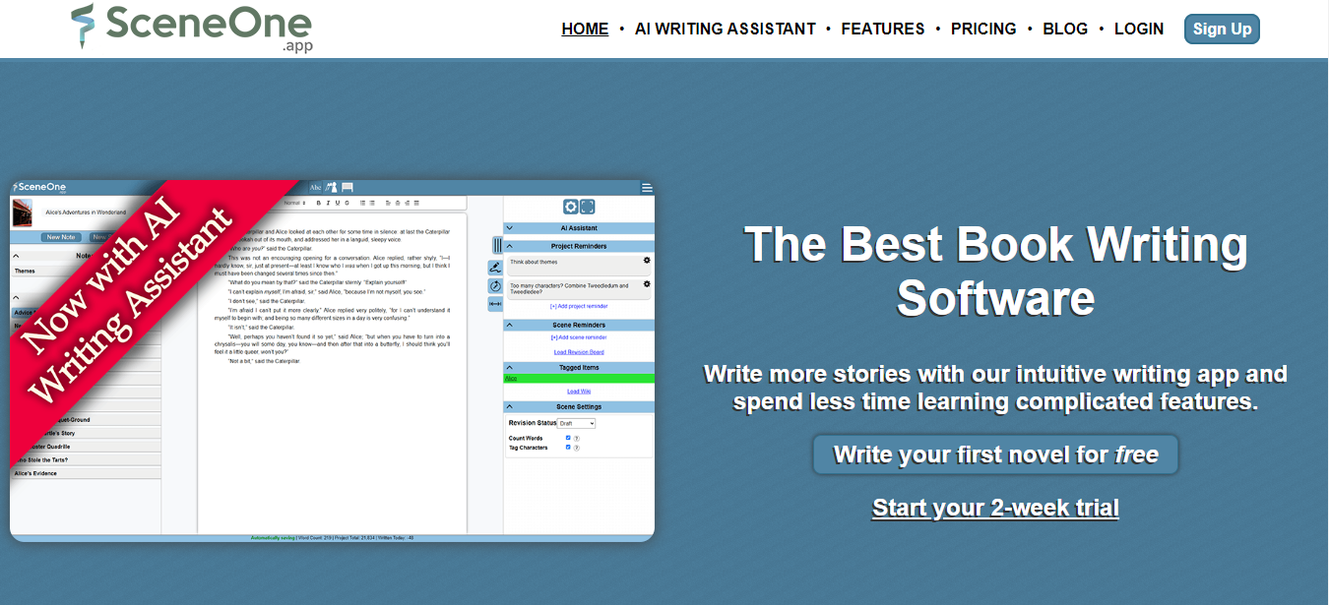Open BLOG in the navigation
The height and width of the screenshot is (605, 1329).
(1065, 29)
